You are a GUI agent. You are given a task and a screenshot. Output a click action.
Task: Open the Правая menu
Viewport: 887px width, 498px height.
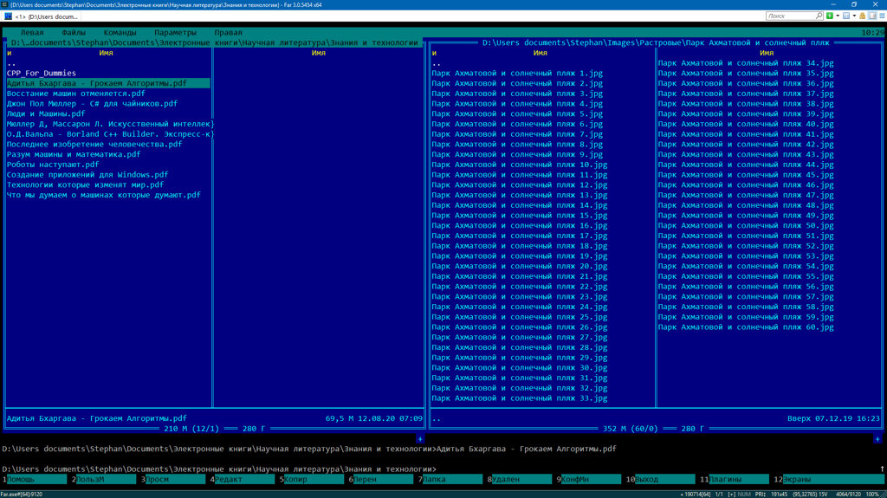click(228, 32)
